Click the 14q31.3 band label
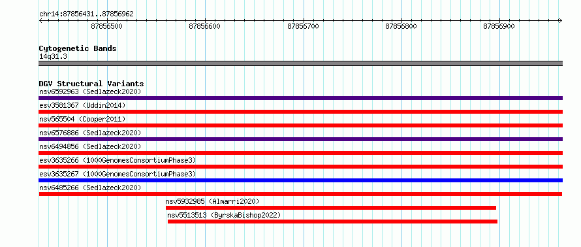This screenshot has height=247, width=581. coord(53,57)
